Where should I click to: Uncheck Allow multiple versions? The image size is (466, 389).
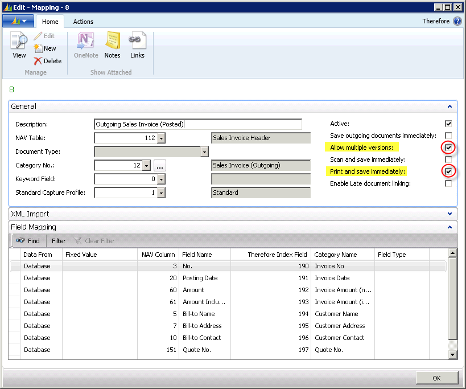tap(448, 148)
